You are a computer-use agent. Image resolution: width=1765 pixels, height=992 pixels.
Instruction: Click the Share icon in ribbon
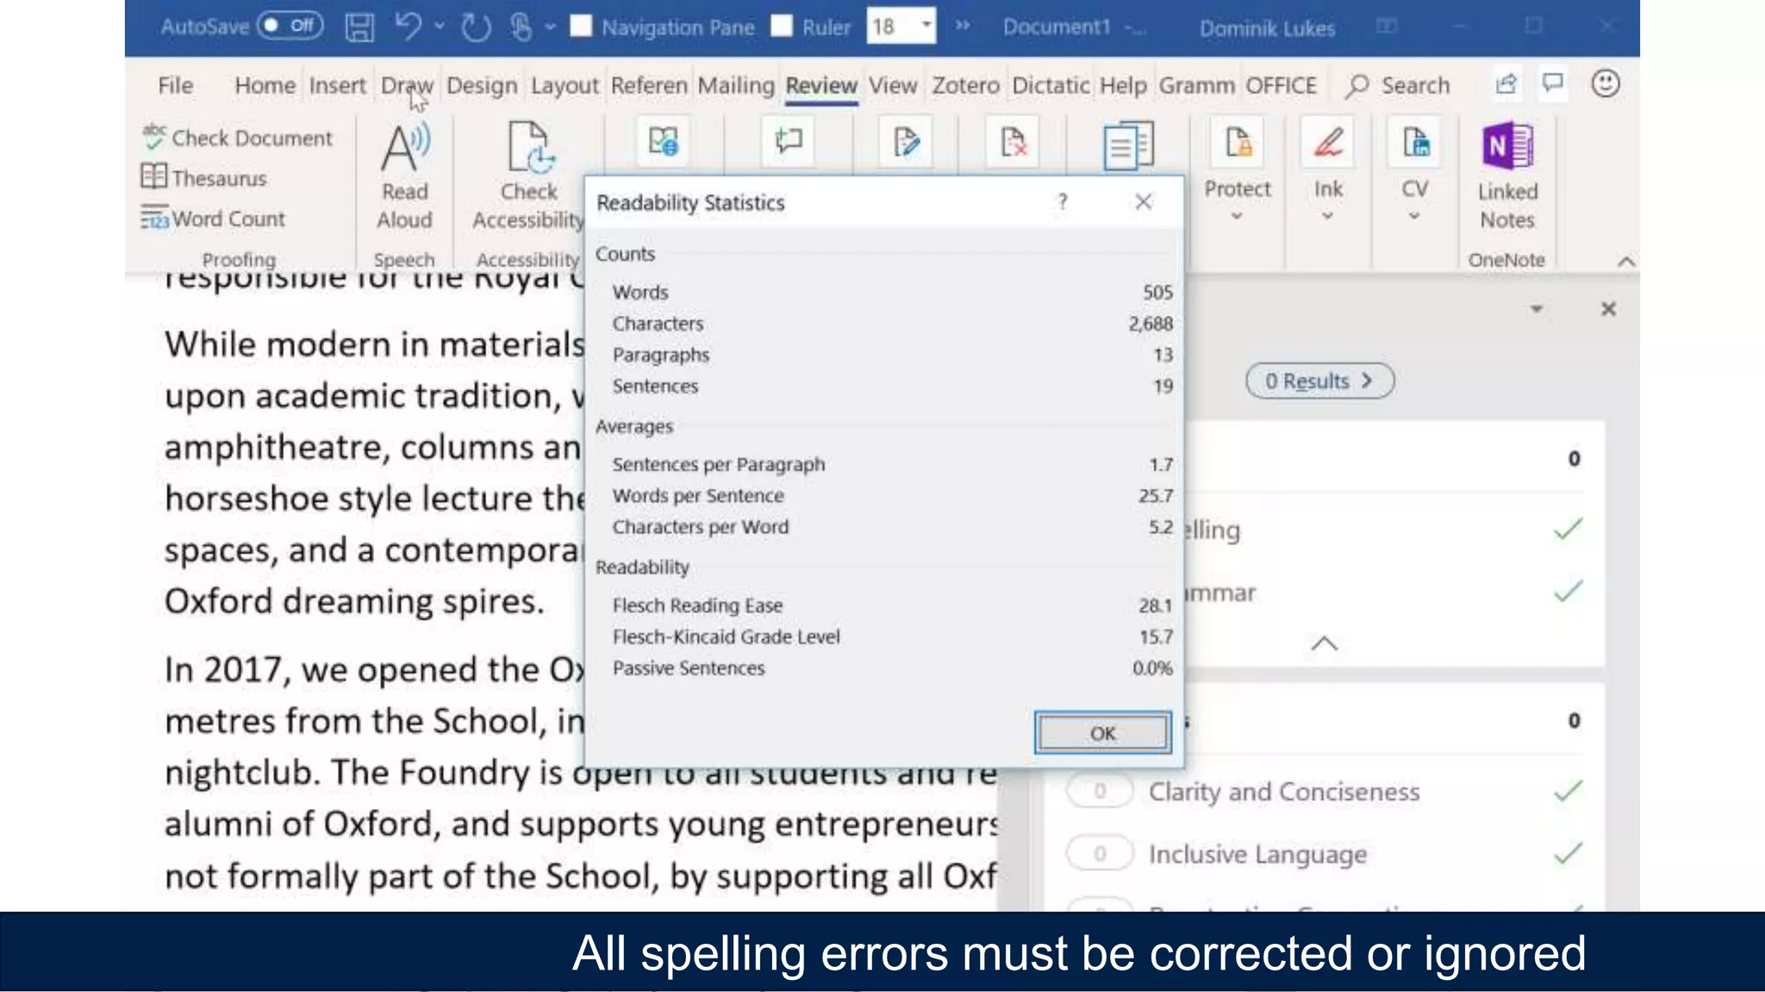pos(1506,84)
